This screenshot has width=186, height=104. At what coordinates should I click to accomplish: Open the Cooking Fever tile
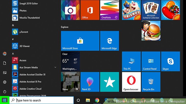[151, 31]
